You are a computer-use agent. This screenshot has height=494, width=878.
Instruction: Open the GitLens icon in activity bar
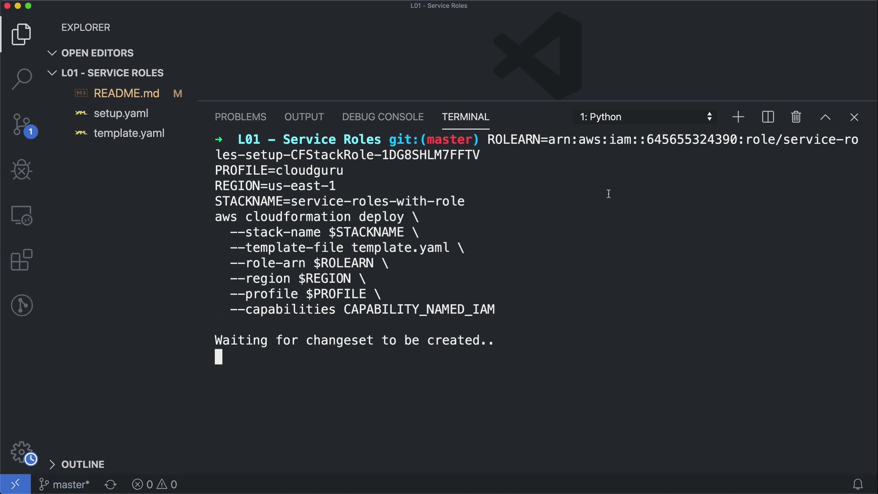(21, 305)
